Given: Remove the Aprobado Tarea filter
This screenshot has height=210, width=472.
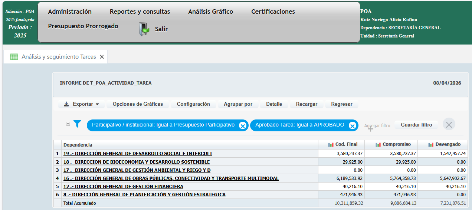Looking at the screenshot, I should tap(353, 126).
